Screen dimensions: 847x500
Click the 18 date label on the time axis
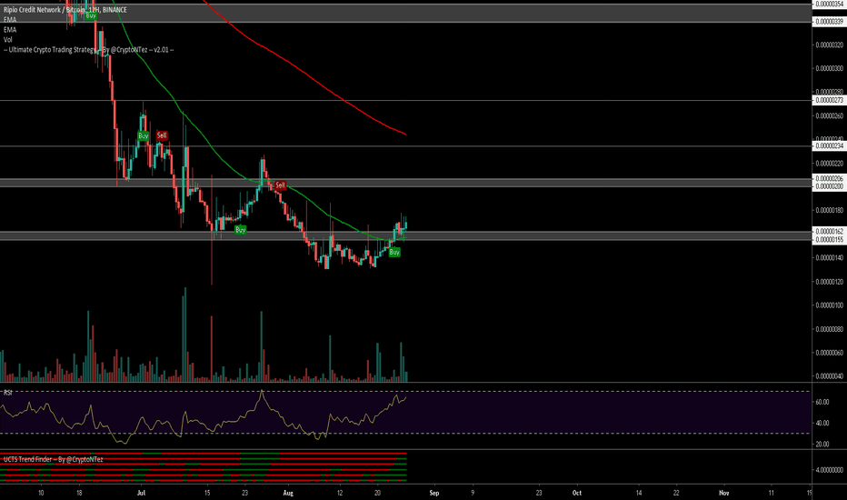(x=79, y=493)
